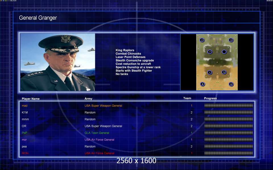Click mor's "USA Air Force General" army
The height and width of the screenshot is (170, 273).
(x=100, y=140)
